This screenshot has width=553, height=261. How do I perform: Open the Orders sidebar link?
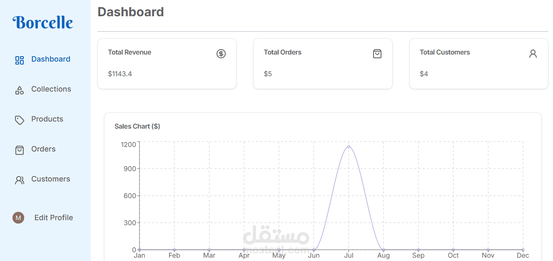pyautogui.click(x=43, y=149)
